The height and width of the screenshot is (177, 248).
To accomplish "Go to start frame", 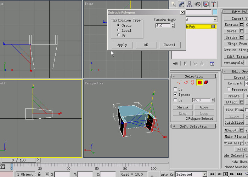I will (x=212, y=174).
